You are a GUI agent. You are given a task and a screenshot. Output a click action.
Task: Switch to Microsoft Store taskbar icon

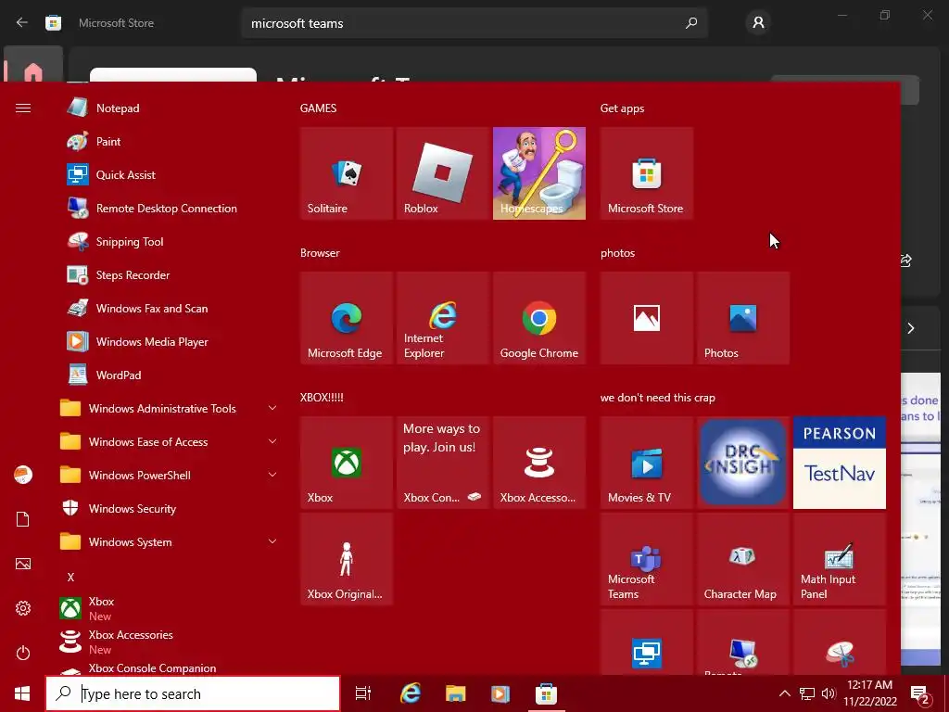pos(546,693)
